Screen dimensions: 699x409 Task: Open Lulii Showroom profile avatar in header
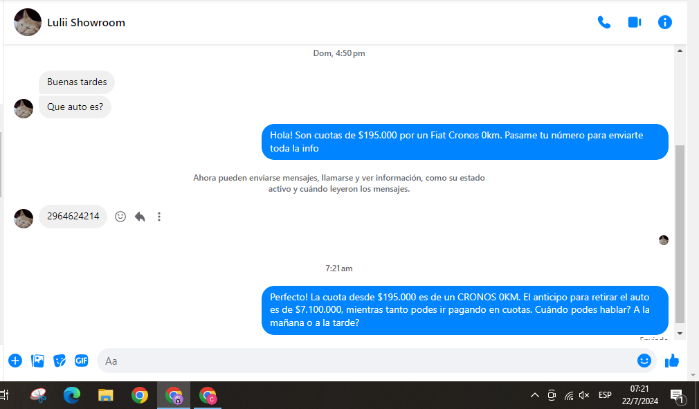[28, 22]
